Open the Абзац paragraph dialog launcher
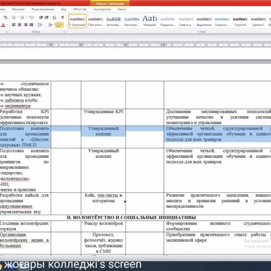This screenshot has width=271, height=271. click(x=65, y=32)
